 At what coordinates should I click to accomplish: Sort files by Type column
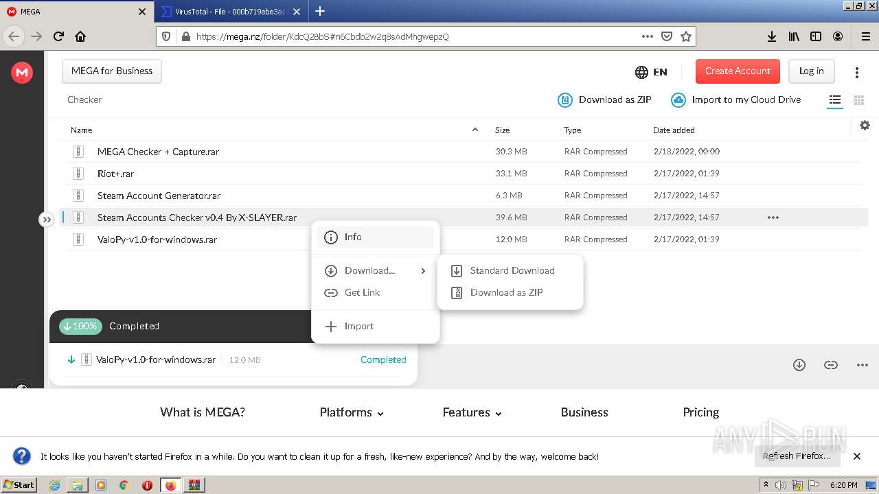point(572,130)
